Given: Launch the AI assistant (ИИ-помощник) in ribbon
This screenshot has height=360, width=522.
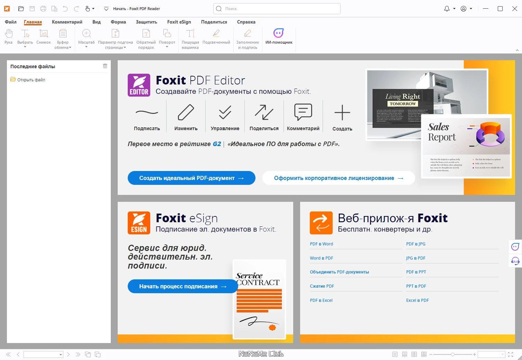Looking at the screenshot, I should [279, 37].
